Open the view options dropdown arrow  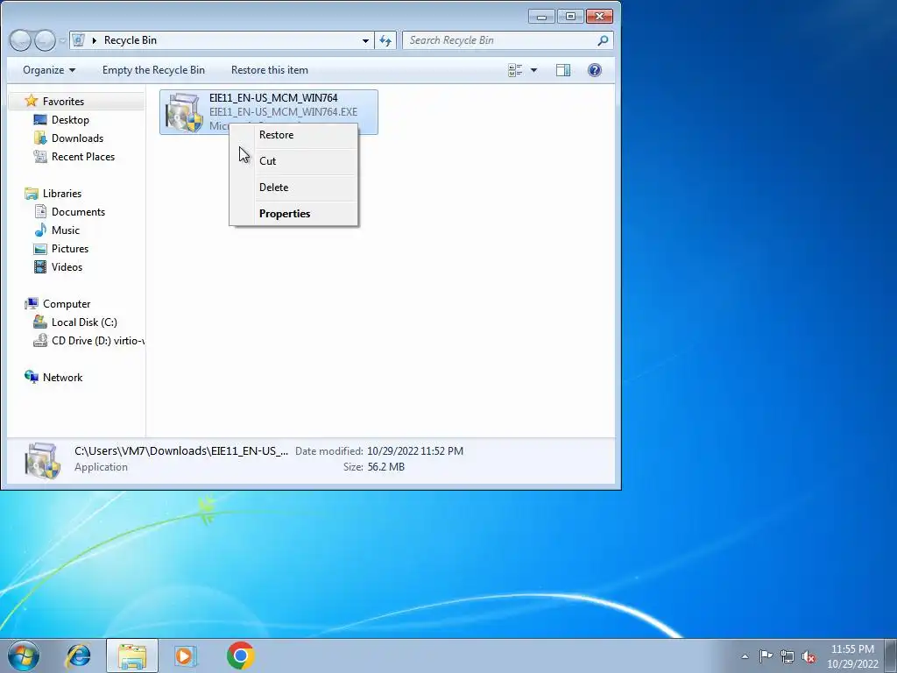533,70
